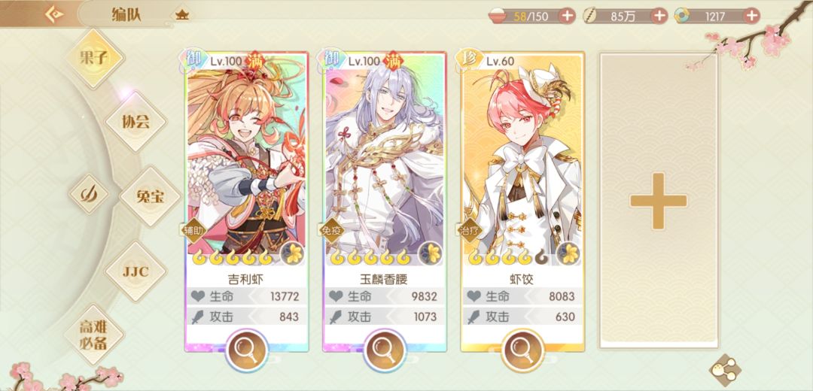Switch to the 协会 team tab

coord(135,122)
